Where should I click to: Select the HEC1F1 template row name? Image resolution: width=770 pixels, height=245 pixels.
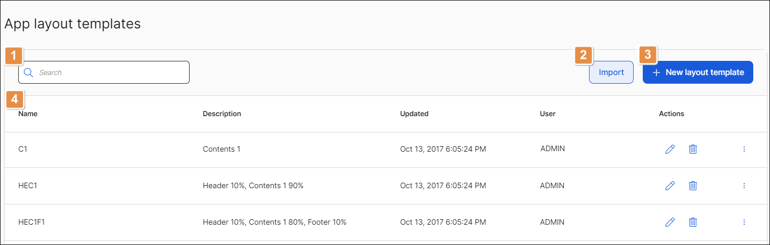point(31,222)
